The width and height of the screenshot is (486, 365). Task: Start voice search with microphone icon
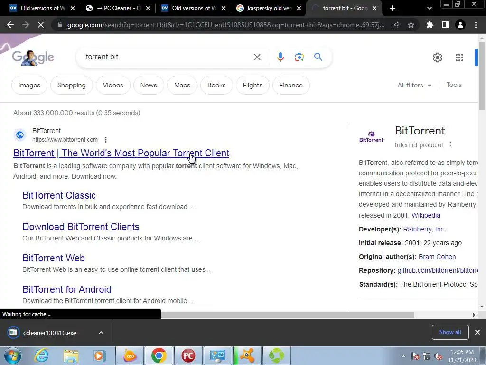click(x=280, y=57)
